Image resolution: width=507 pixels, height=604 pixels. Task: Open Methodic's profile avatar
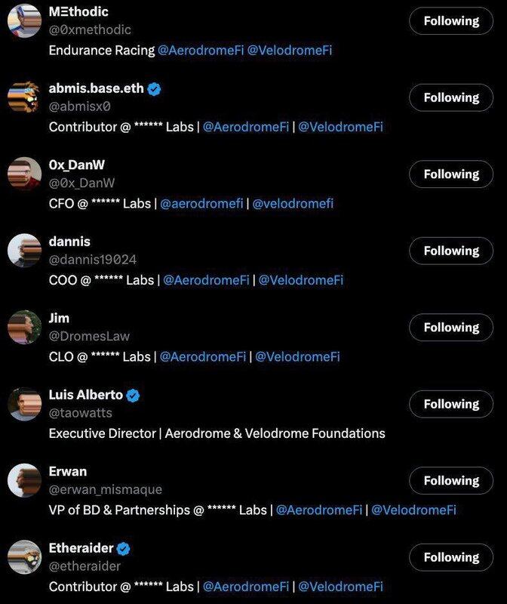[x=24, y=21]
